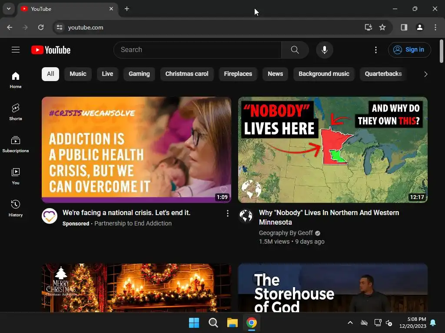Open the Windows Start menu

[x=194, y=323]
